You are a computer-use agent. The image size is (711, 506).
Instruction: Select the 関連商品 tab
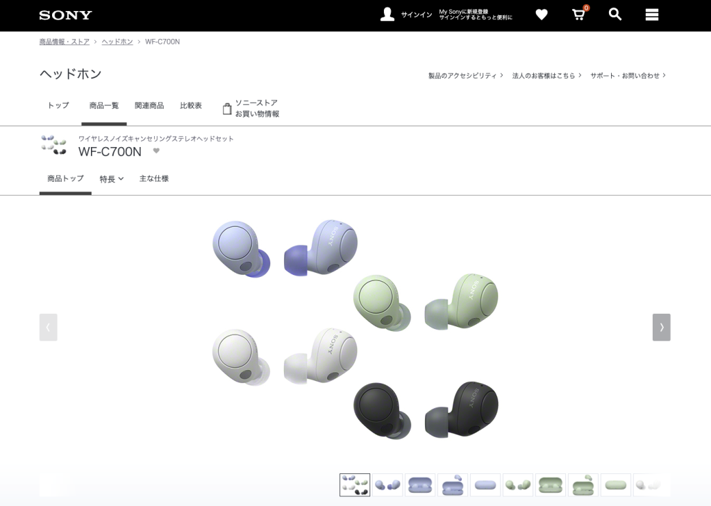point(149,106)
